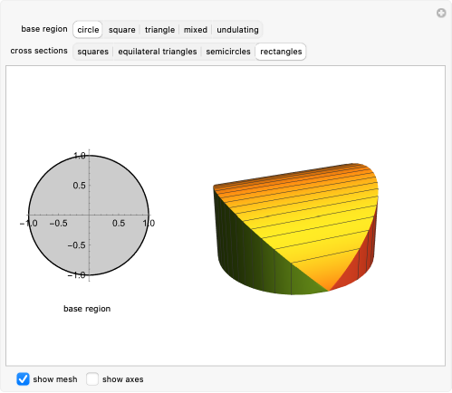Click the plus icon in top-right corner
This screenshot has height=393, width=452.
click(441, 14)
